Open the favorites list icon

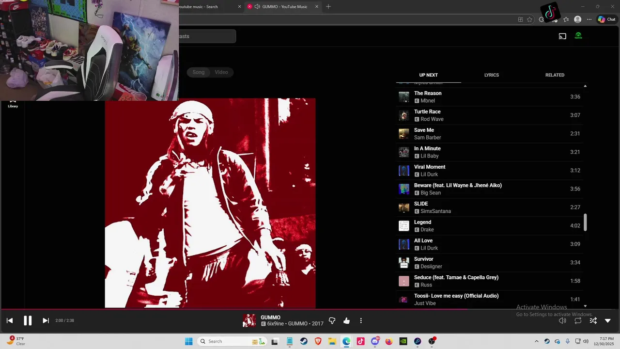tap(566, 19)
